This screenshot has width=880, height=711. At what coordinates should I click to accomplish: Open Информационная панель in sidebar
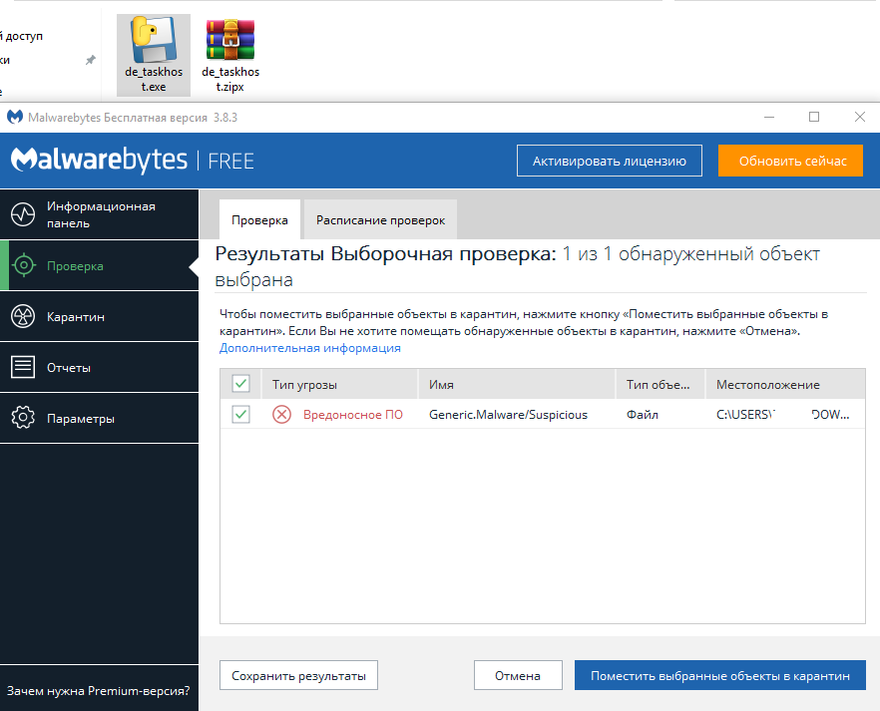[100, 214]
